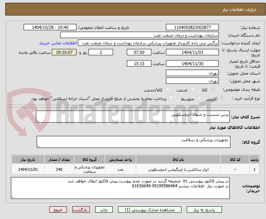The image size is (266, 219).
Task: Click the کد کالا column header
Action: click(x=235, y=159)
